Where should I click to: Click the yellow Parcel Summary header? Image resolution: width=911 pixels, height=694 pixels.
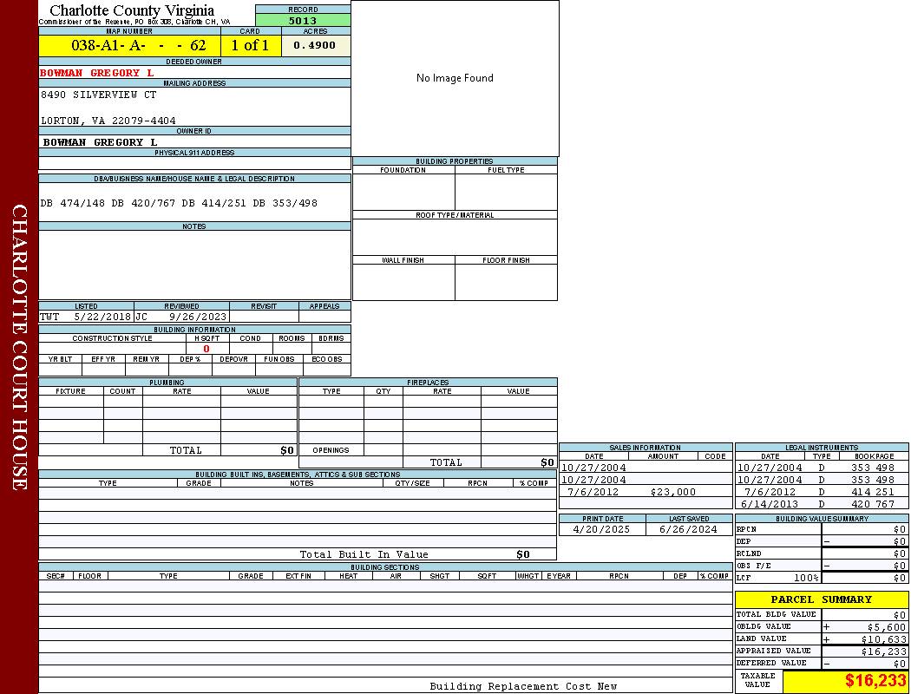(821, 599)
